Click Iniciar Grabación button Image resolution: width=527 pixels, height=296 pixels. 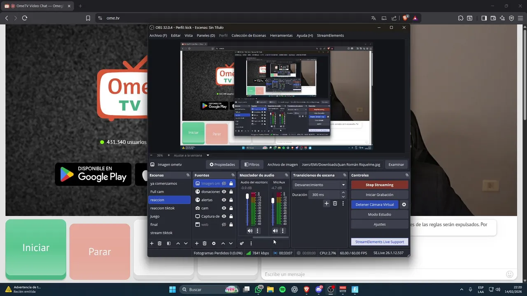click(x=380, y=195)
